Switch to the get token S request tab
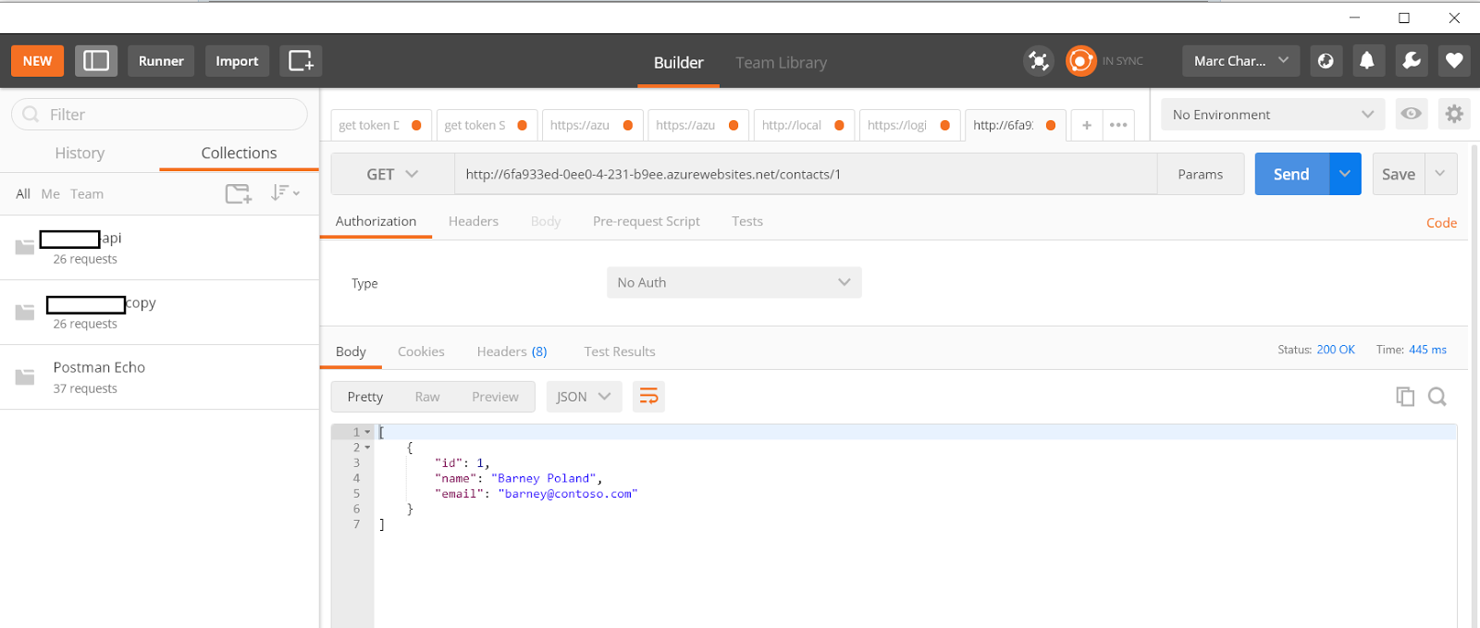 click(x=486, y=125)
